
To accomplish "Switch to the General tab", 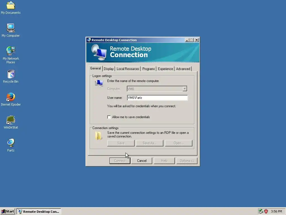I will 96,68.
